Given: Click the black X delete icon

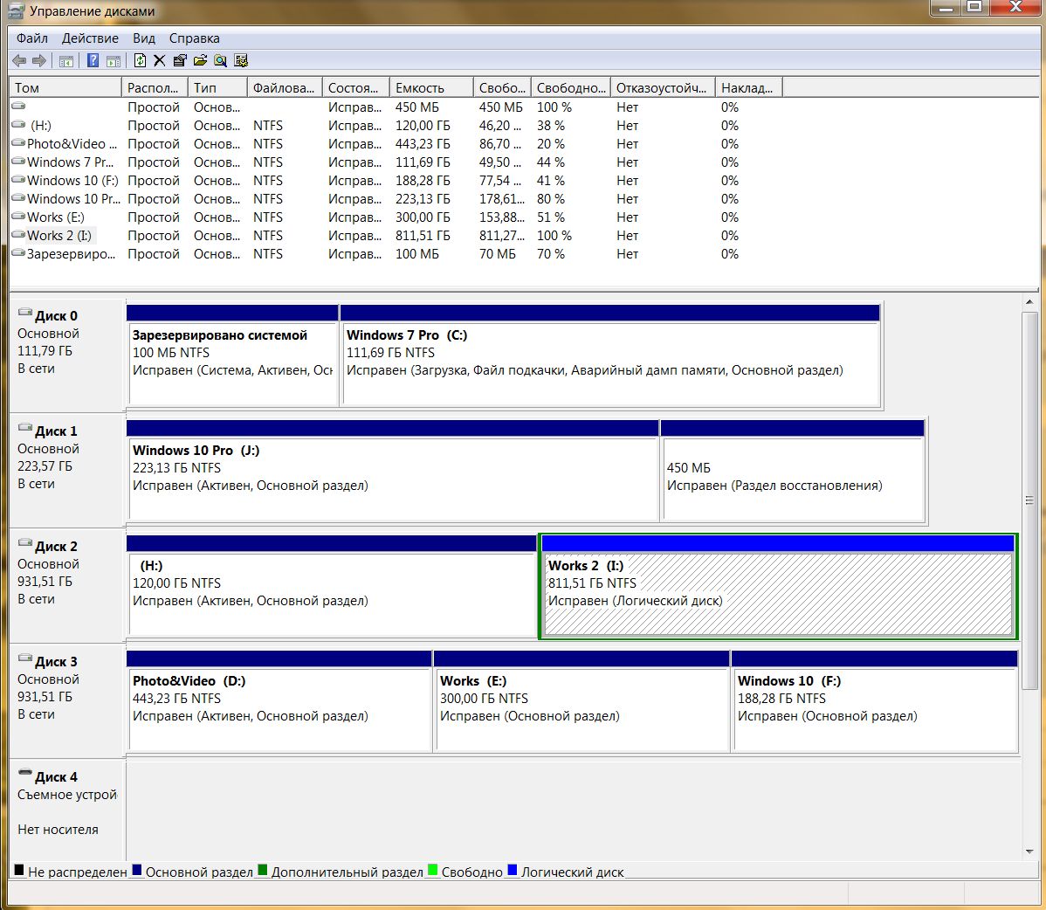Looking at the screenshot, I should click(x=159, y=60).
